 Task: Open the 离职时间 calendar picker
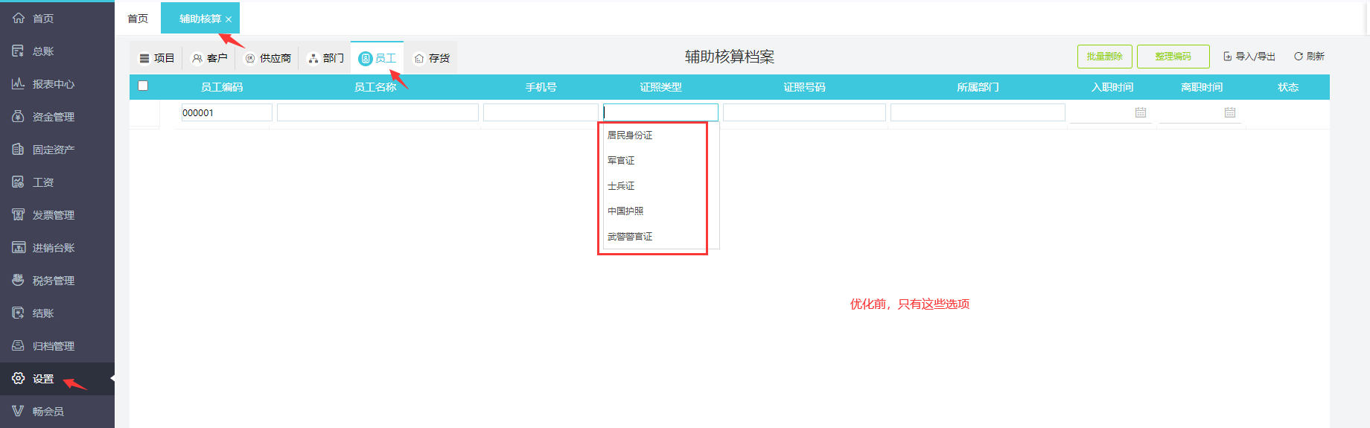(1229, 112)
